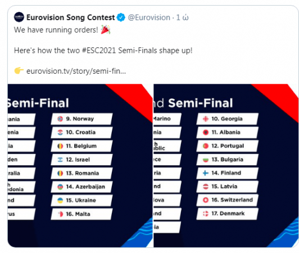Click the Ukraine flag icon

coord(60,200)
